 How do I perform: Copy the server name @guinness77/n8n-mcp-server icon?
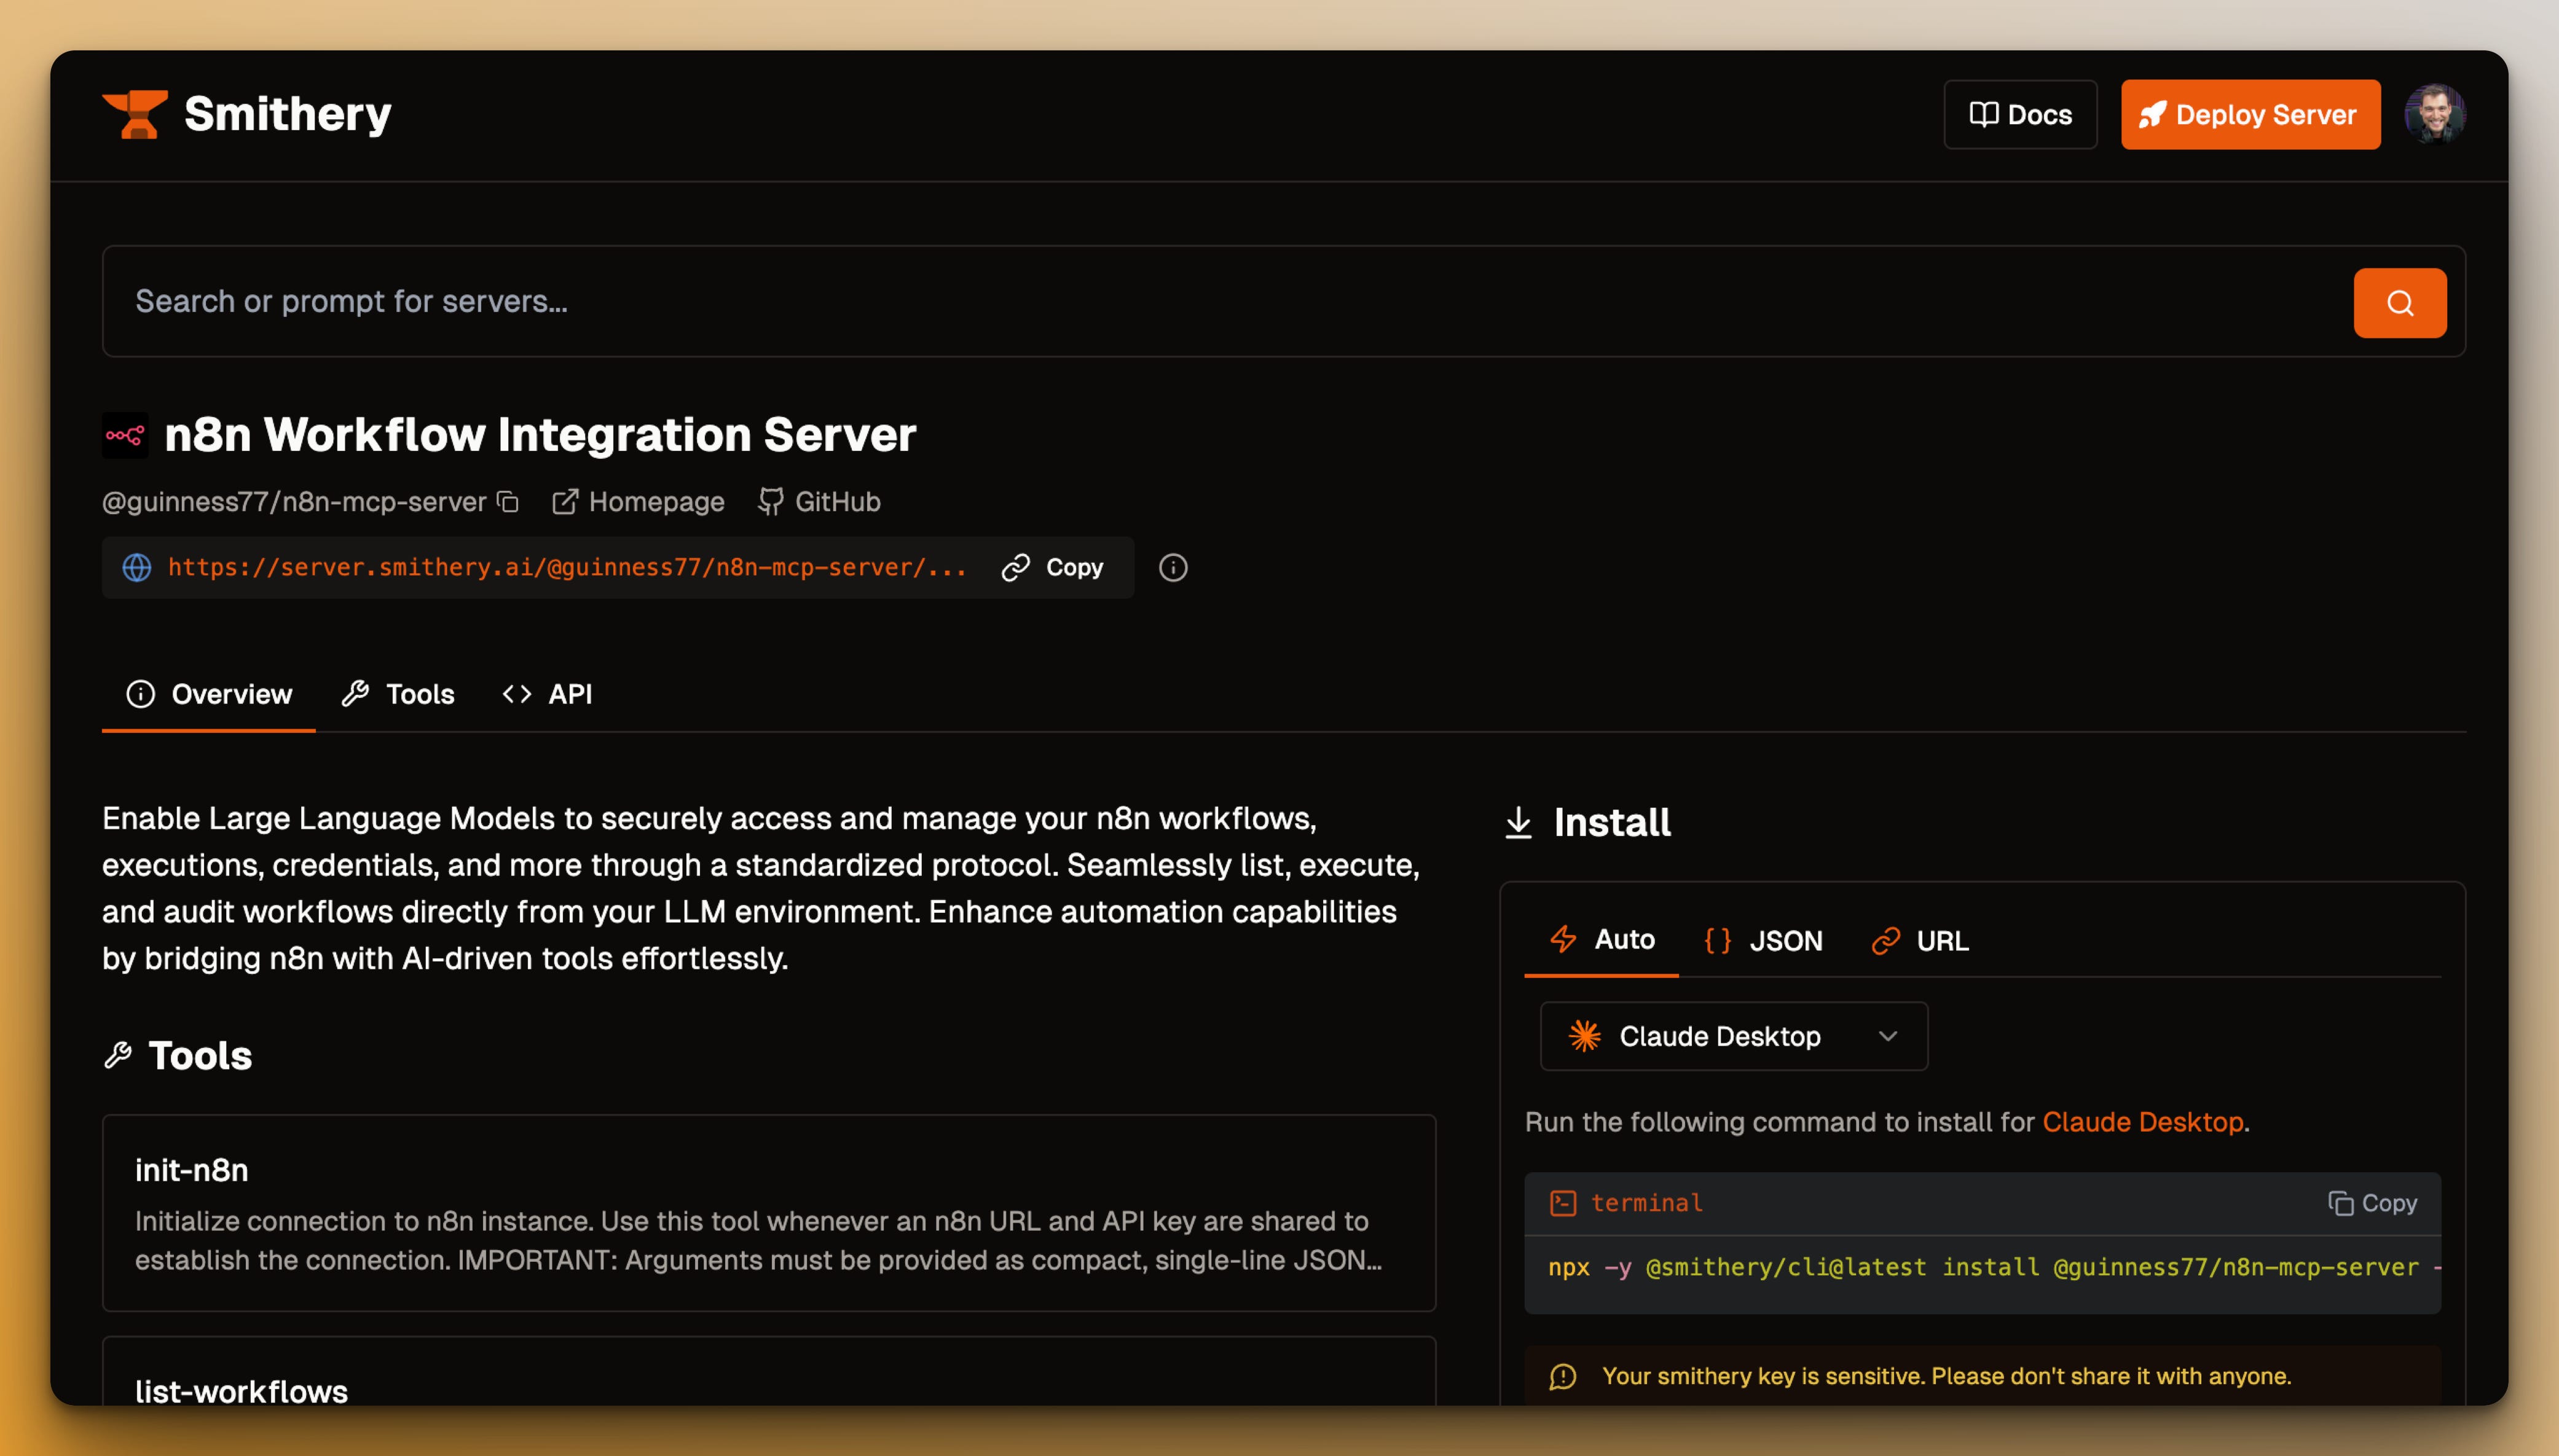[x=508, y=502]
